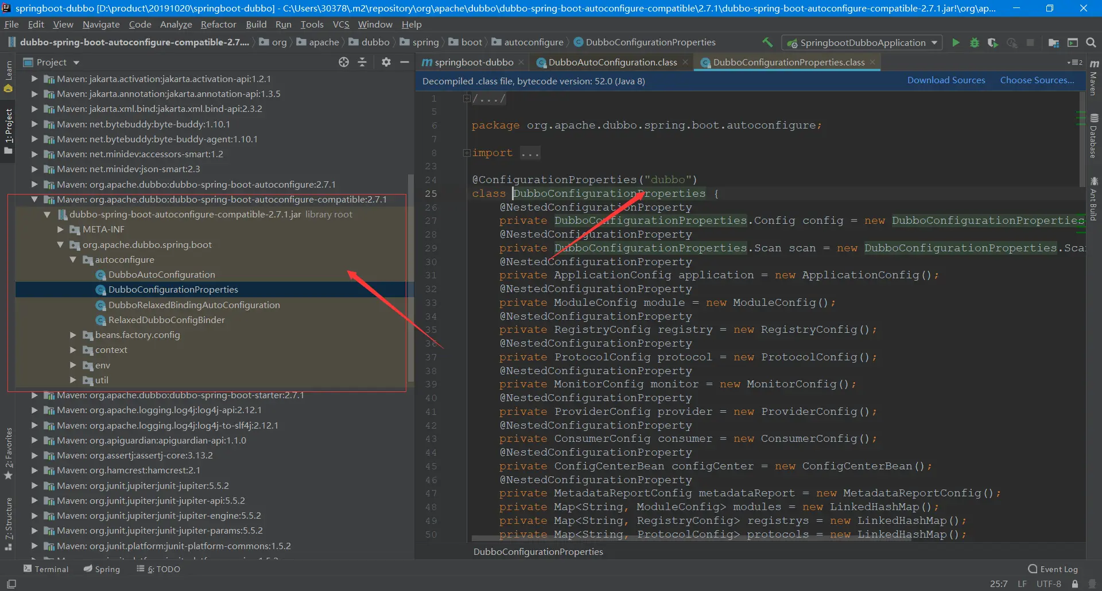This screenshot has width=1102, height=591.
Task: Open the Database tool window
Action: 1094,136
